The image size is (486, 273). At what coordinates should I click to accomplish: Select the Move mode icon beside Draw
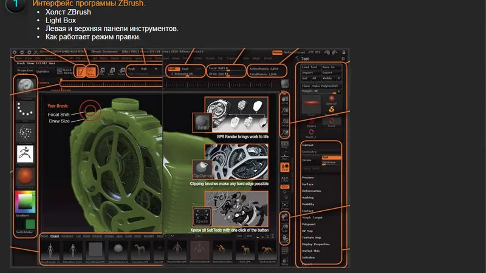101,72
